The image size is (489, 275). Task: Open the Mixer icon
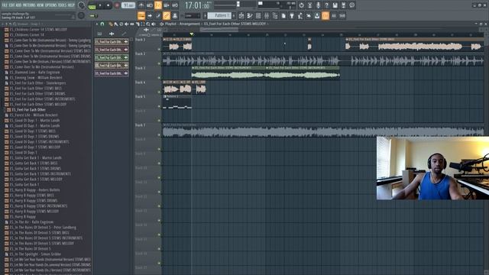coord(267,15)
